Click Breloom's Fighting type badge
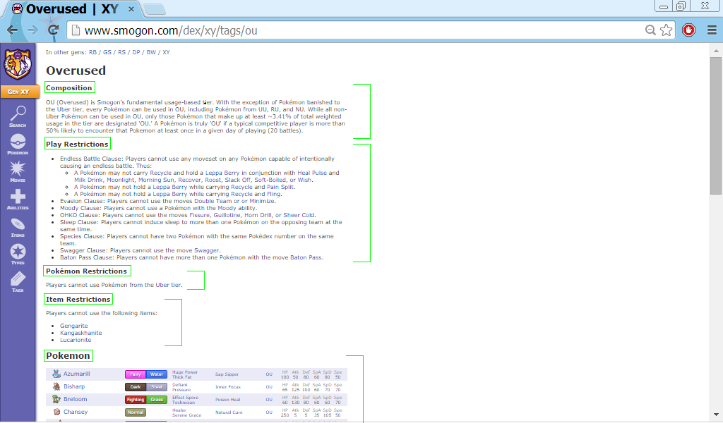The image size is (723, 423). (x=136, y=400)
